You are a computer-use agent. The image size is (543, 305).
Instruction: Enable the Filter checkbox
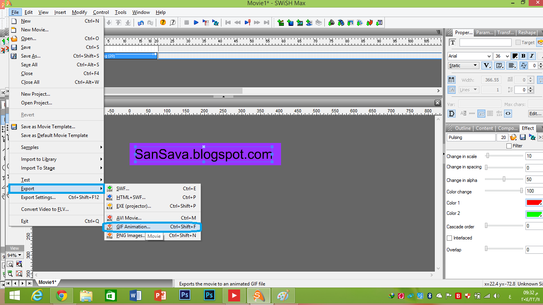(509, 146)
